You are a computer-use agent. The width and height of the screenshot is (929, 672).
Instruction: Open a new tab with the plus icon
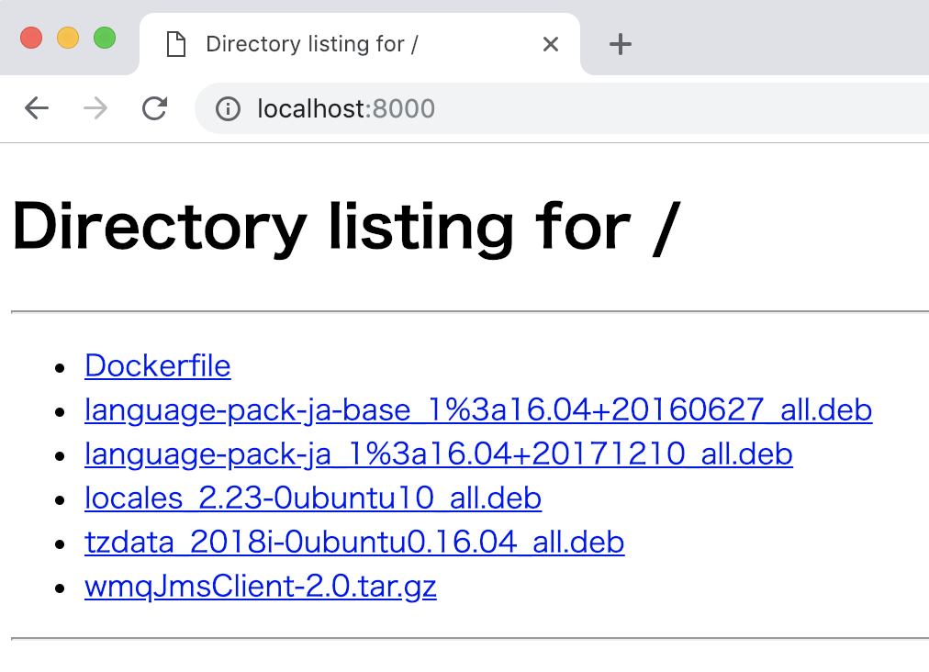621,44
